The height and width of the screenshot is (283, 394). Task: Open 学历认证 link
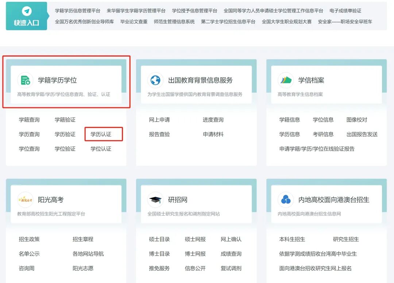coord(101,134)
